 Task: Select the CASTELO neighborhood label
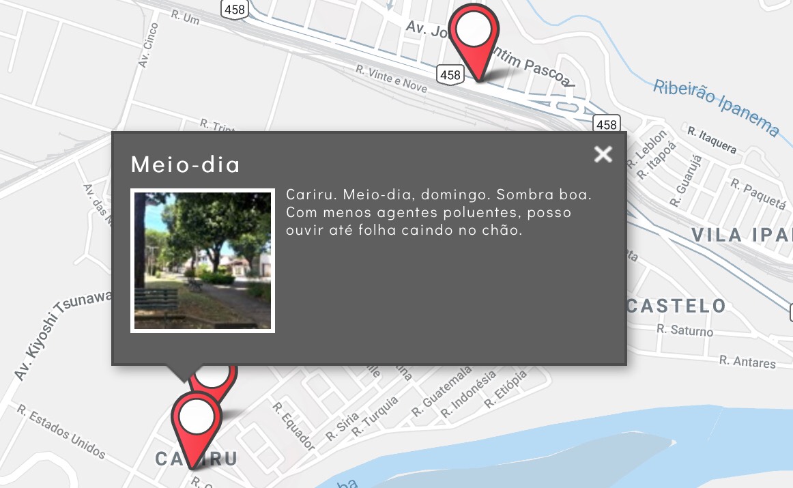[x=676, y=306]
